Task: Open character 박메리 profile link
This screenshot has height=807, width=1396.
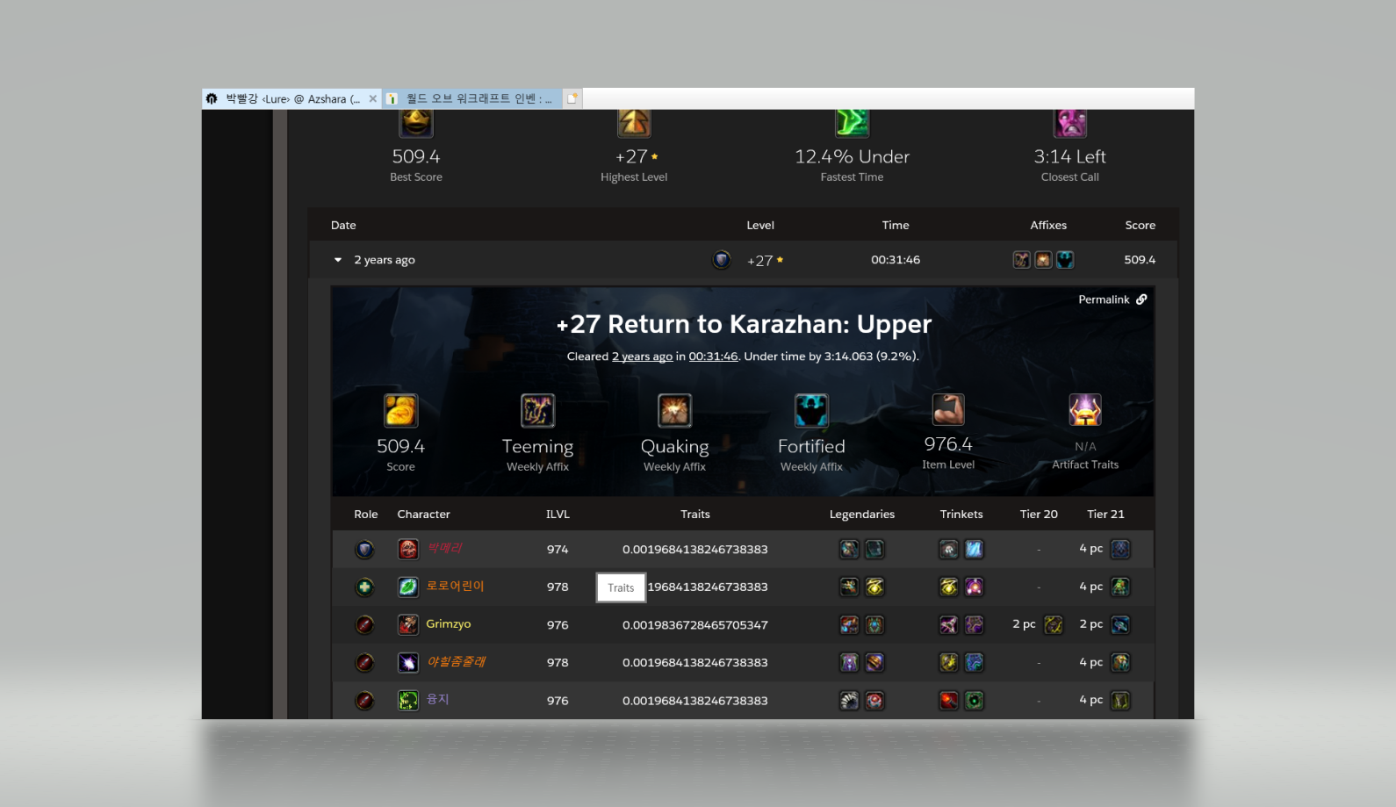Action: click(444, 549)
